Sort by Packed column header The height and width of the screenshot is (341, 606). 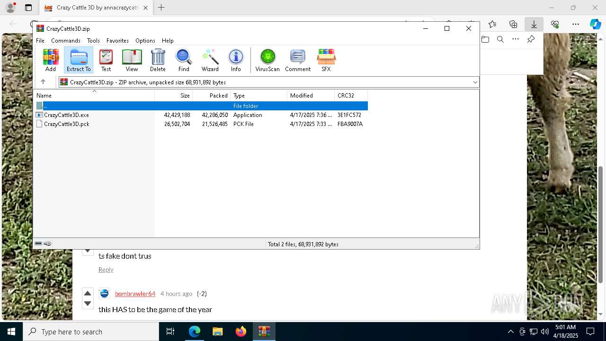coord(212,95)
